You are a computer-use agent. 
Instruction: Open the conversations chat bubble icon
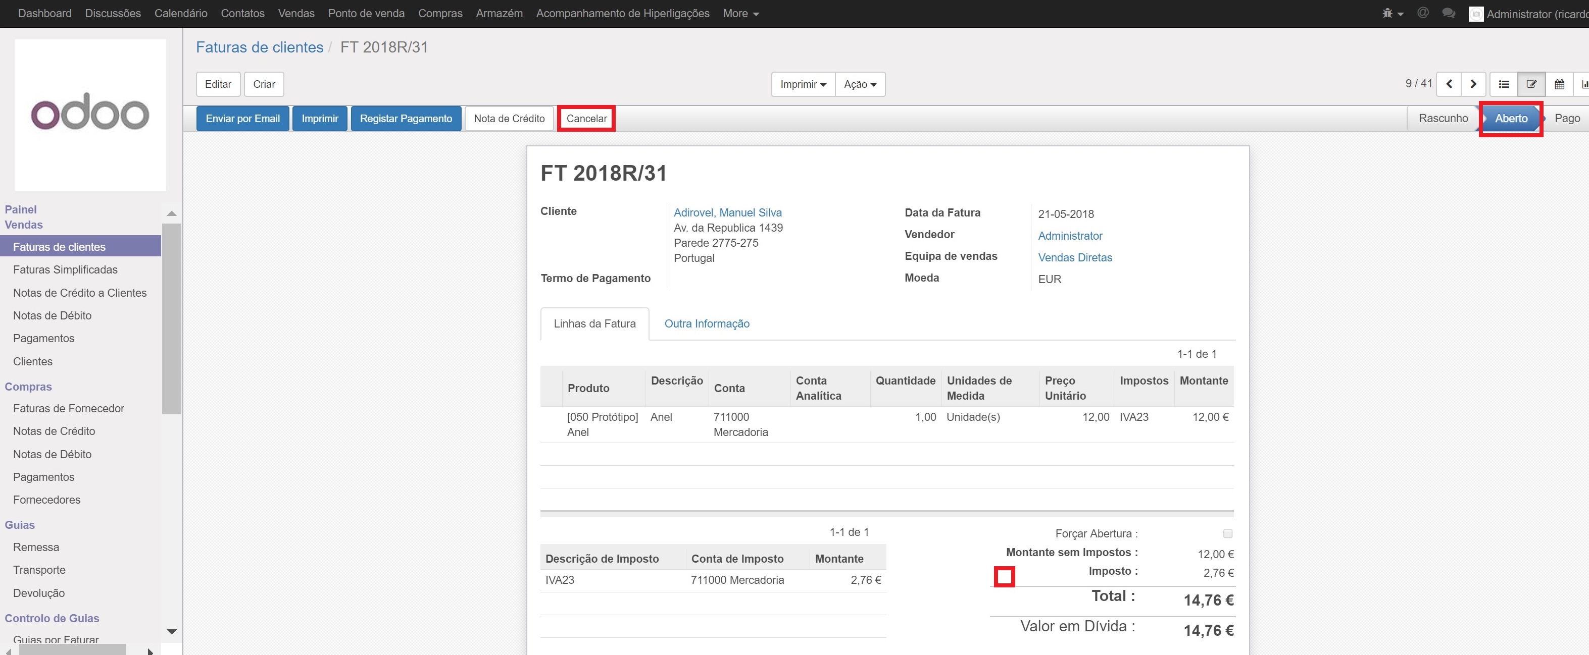coord(1449,13)
